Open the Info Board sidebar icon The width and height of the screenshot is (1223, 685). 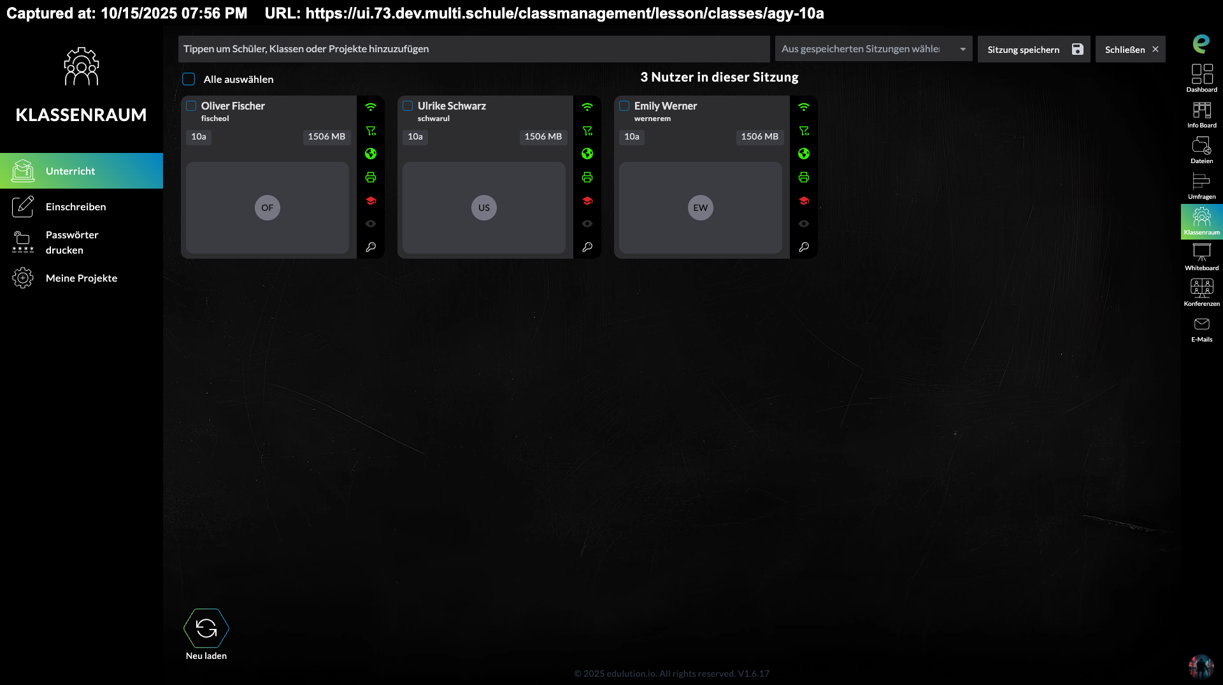(x=1201, y=114)
